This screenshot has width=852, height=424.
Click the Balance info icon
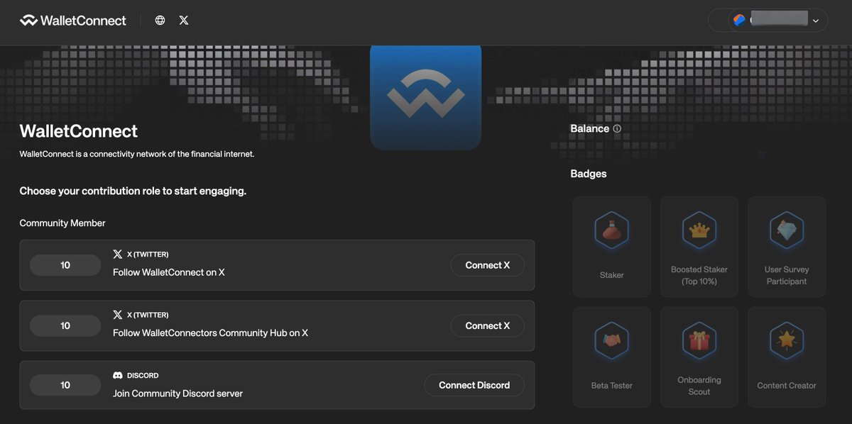616,128
